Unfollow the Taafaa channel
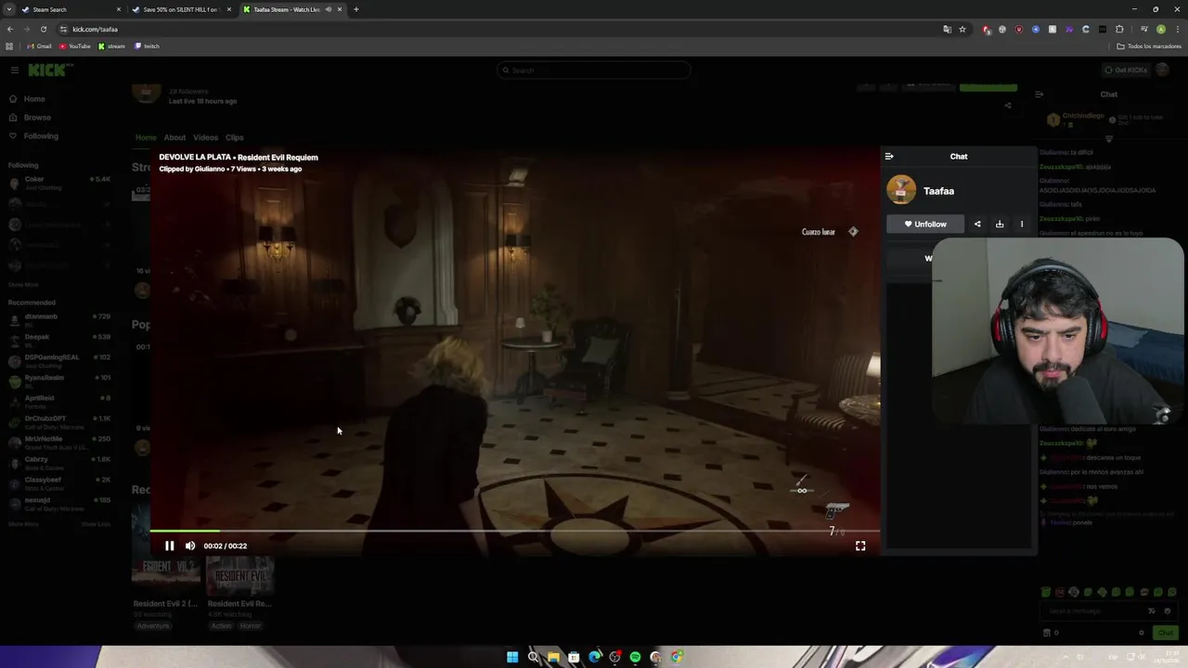 [x=925, y=224]
